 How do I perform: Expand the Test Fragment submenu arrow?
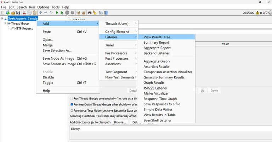[x=136, y=72]
